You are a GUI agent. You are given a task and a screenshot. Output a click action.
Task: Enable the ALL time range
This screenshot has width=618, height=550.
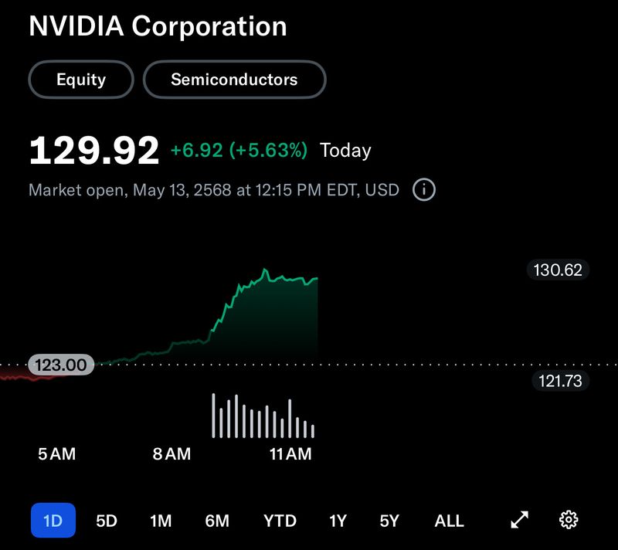click(449, 521)
